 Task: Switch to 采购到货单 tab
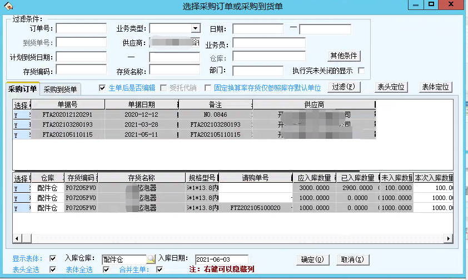pyautogui.click(x=60, y=89)
